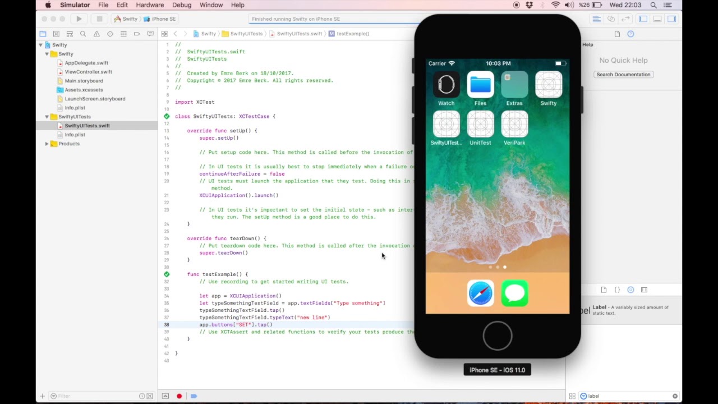
Task: Open the Report navigator speech bubble icon
Action: pos(150,34)
